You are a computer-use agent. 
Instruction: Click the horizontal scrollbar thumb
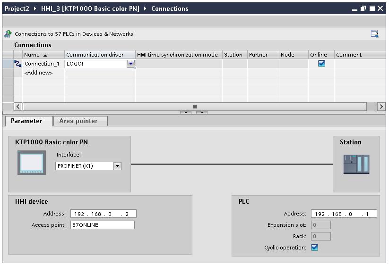(195, 107)
